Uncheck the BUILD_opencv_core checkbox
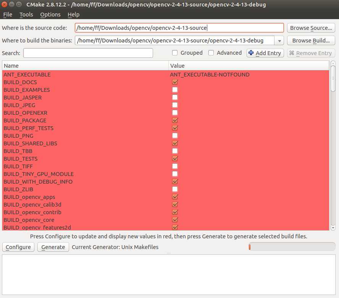Viewport: 339px width, 298px height. [x=175, y=220]
